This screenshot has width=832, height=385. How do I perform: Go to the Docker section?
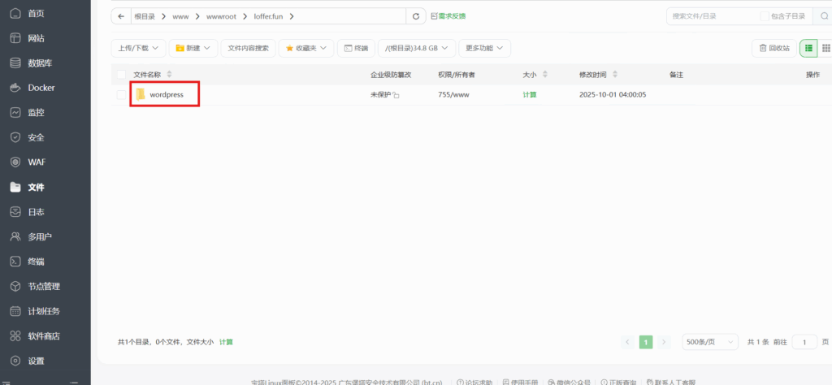[x=41, y=88]
